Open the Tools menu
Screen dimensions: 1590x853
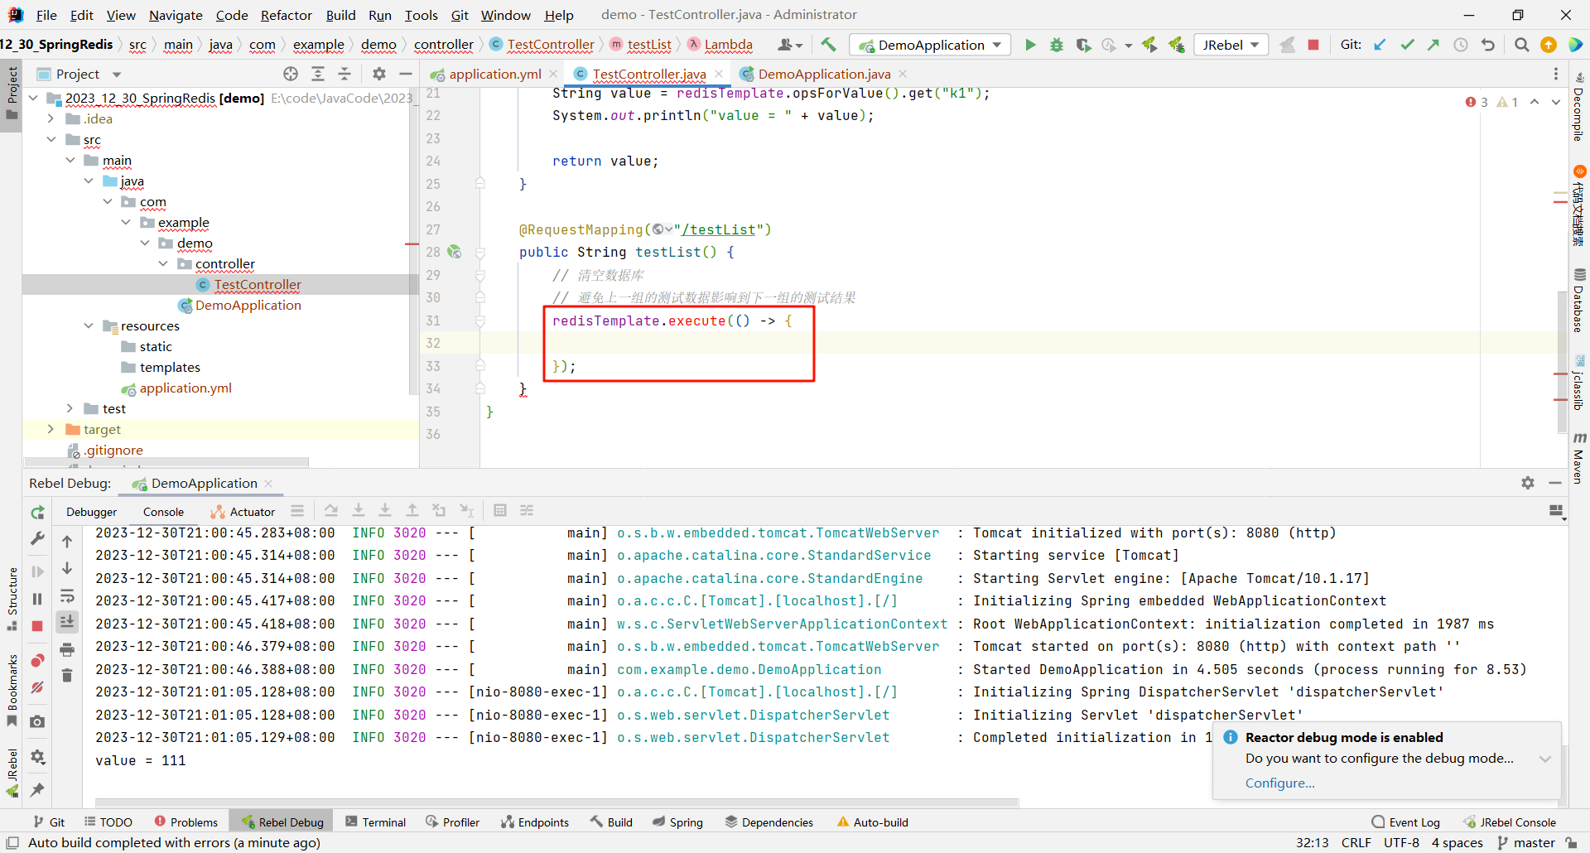point(421,15)
